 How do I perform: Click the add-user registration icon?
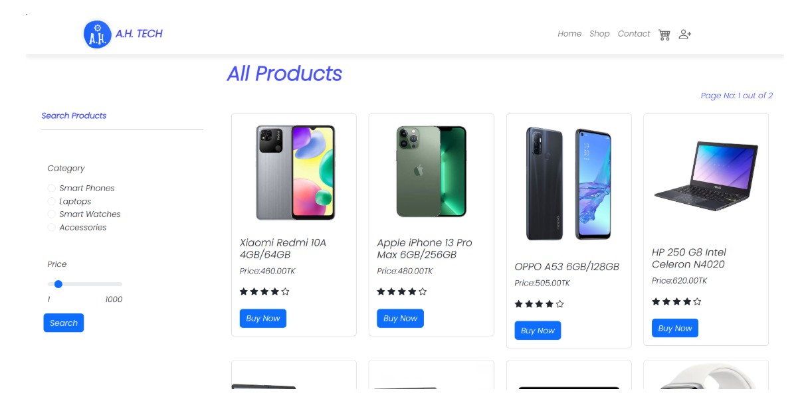coord(684,34)
